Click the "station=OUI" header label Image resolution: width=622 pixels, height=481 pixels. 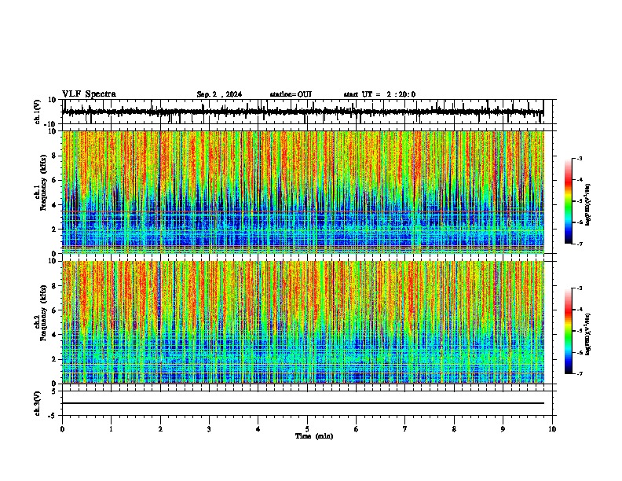[291, 94]
